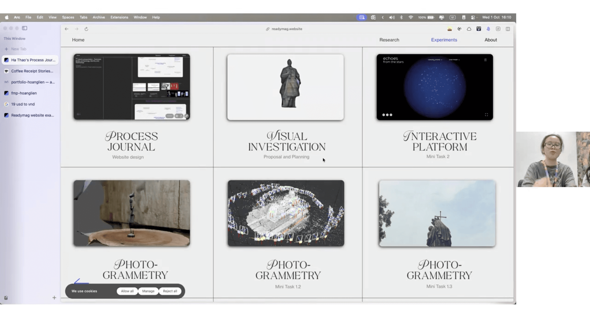Switch to Coffee Receipt Stories tab

pos(32,71)
